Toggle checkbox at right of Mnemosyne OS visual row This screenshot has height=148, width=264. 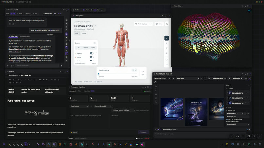click(x=247, y=129)
